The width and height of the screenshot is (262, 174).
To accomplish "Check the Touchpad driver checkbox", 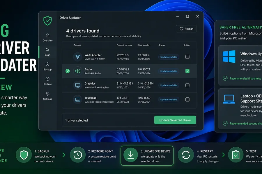I will coord(187,99).
